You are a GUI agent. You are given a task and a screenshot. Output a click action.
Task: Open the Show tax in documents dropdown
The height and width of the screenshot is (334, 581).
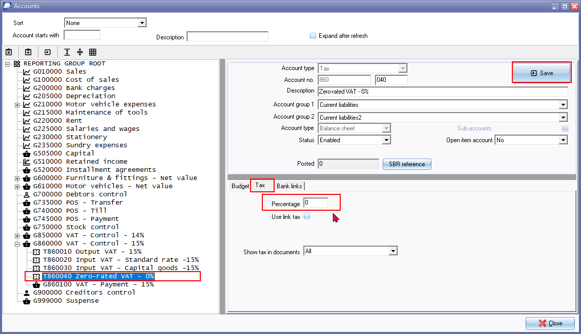[x=392, y=251]
